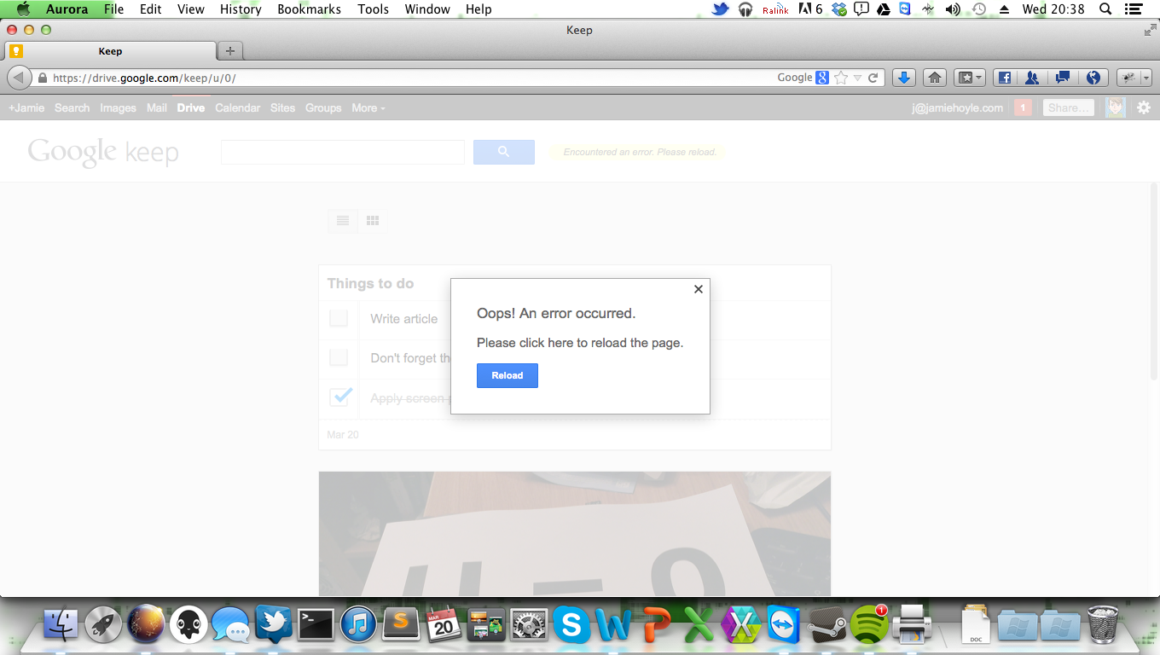Screen dimensions: 1160x655
Task: Click the Share… button in Google bar
Action: (1069, 108)
